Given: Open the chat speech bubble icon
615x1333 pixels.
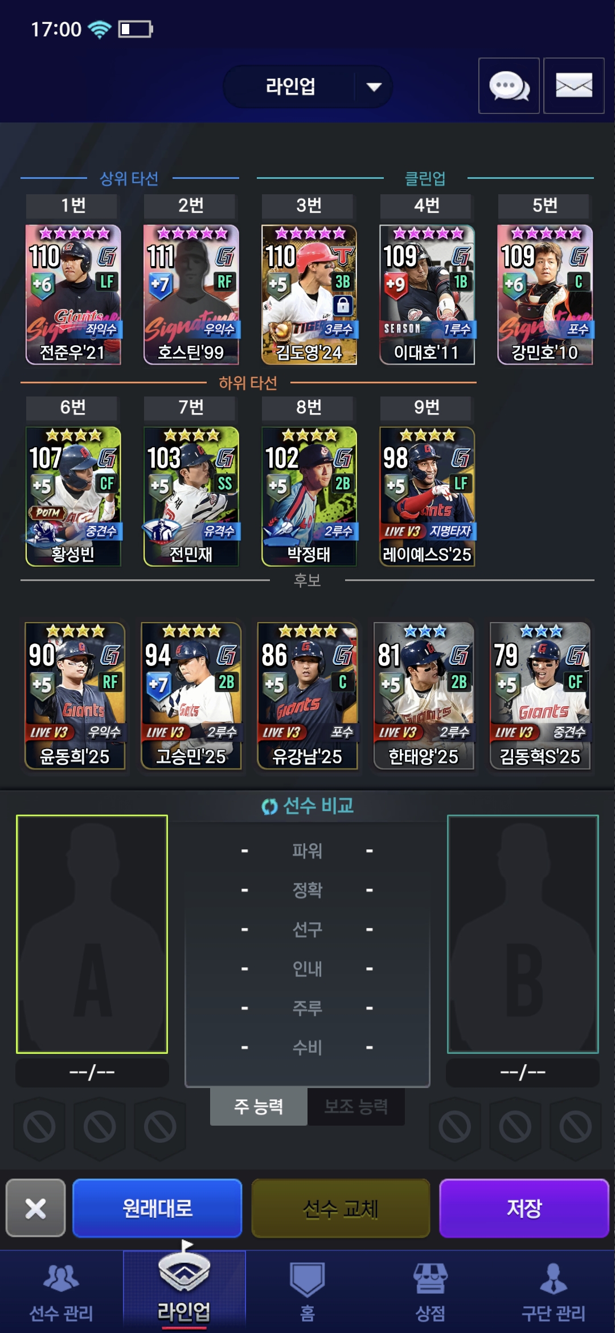Looking at the screenshot, I should coord(509,86).
